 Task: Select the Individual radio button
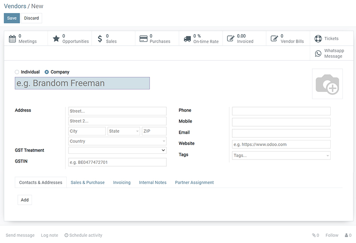17,72
